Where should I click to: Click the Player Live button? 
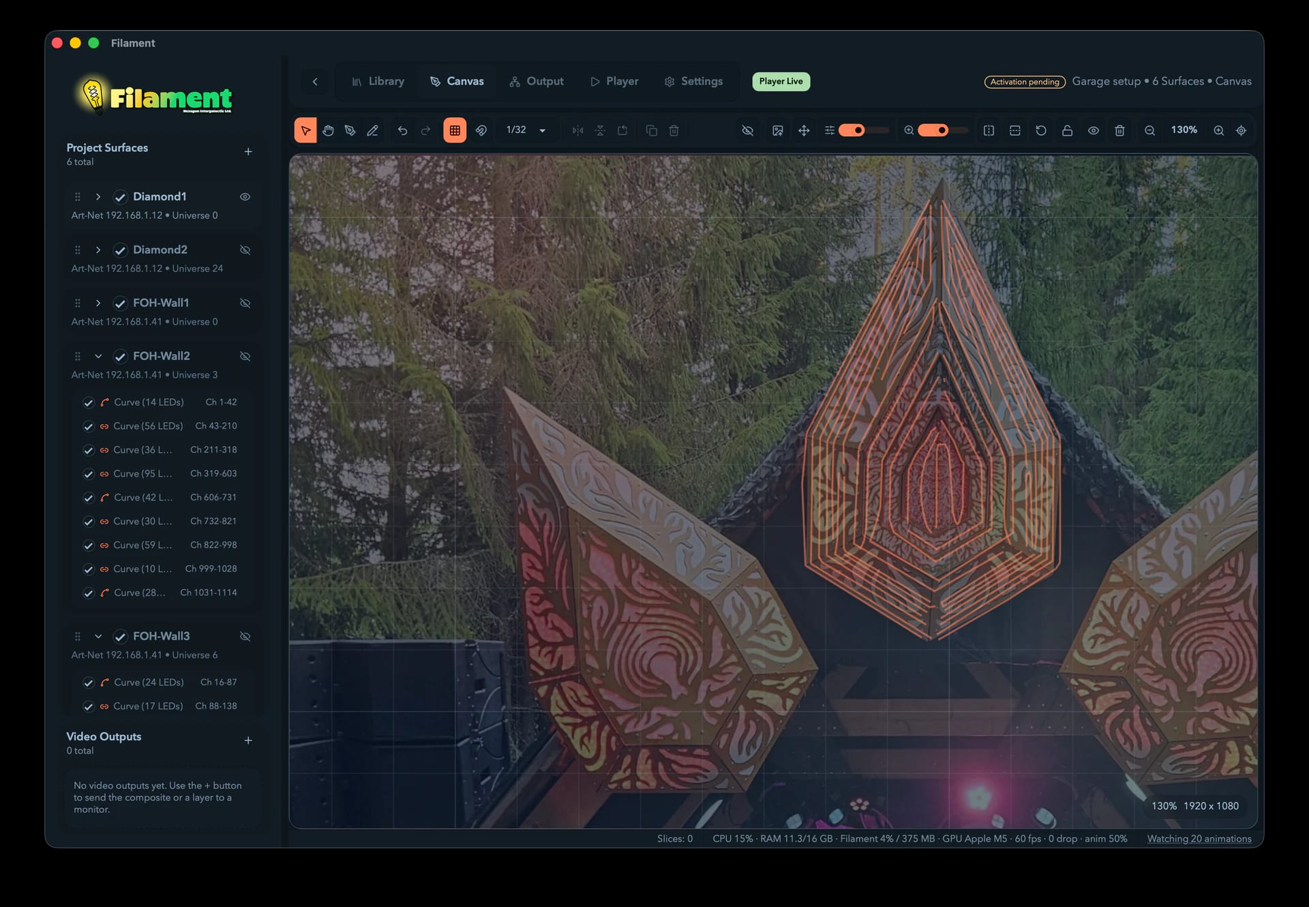(781, 81)
